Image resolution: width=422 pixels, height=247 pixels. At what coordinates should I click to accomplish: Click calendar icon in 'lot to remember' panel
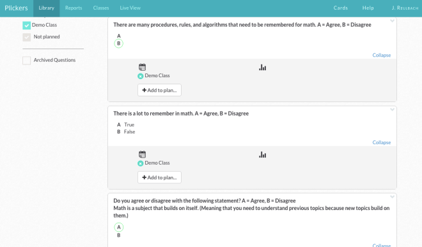tap(142, 154)
